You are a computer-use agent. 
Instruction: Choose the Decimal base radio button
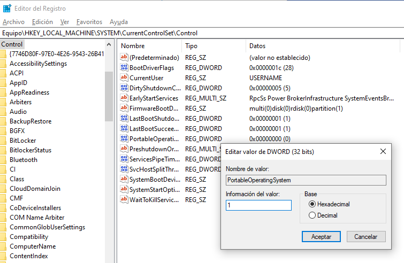coord(312,215)
